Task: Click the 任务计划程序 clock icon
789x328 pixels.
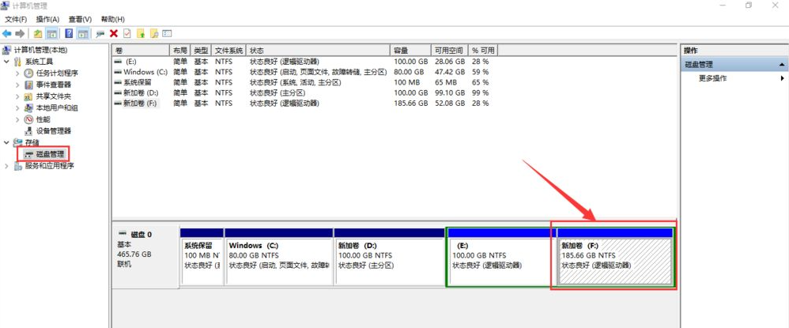Action: tap(28, 73)
